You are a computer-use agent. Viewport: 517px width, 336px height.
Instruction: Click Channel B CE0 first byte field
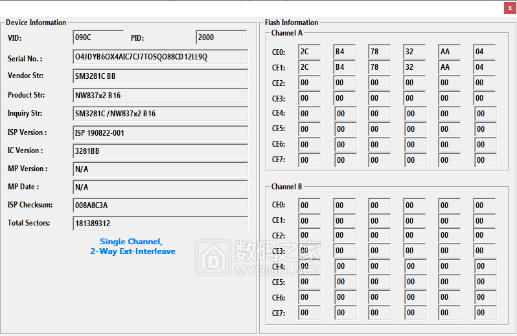(309, 205)
